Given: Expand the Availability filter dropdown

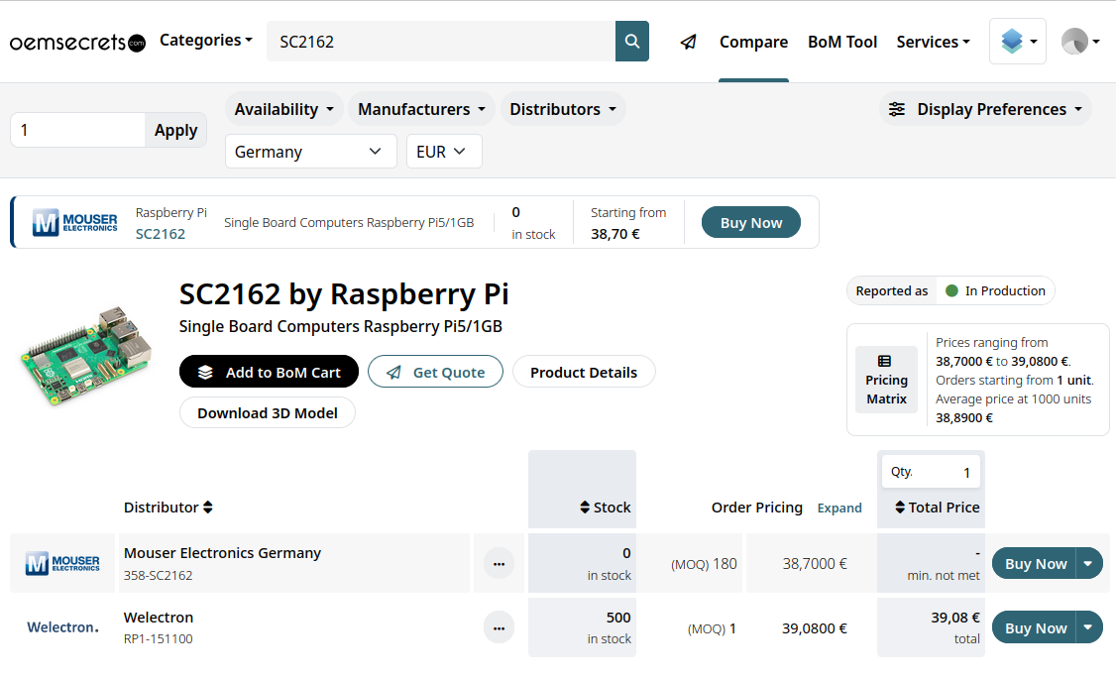Looking at the screenshot, I should (284, 109).
